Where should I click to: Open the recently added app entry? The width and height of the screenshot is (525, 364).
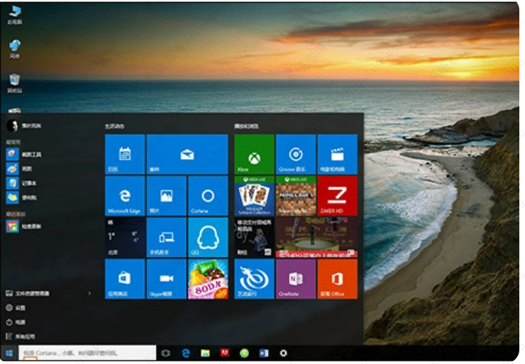23,226
